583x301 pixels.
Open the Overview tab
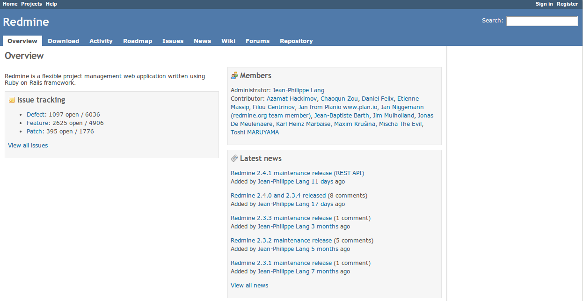pos(22,41)
